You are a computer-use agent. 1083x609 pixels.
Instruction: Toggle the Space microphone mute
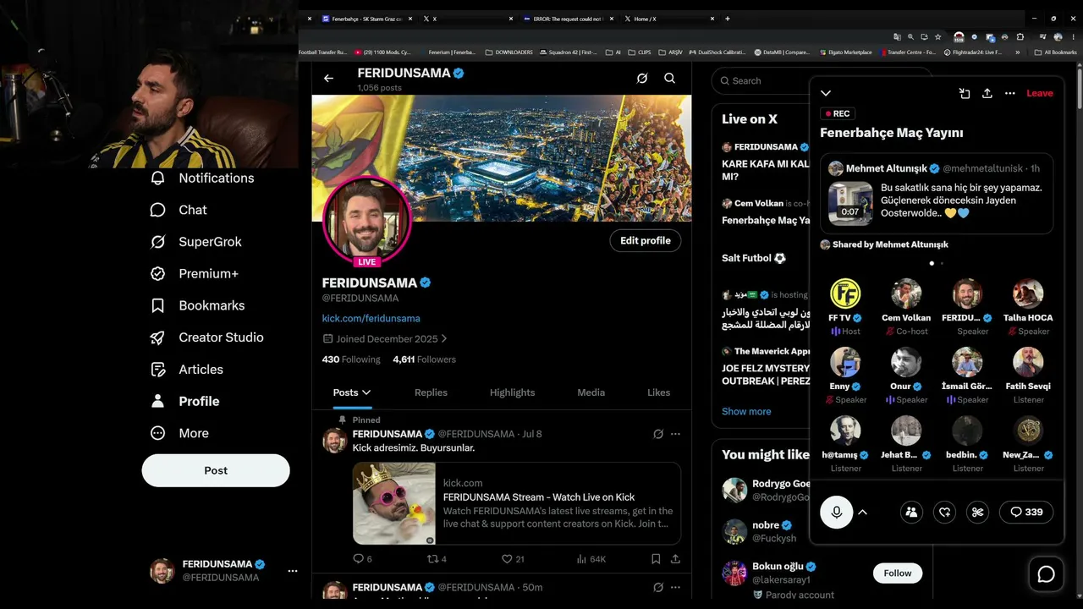[x=836, y=512]
